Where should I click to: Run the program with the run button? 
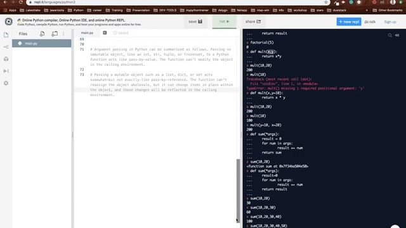(224, 22)
